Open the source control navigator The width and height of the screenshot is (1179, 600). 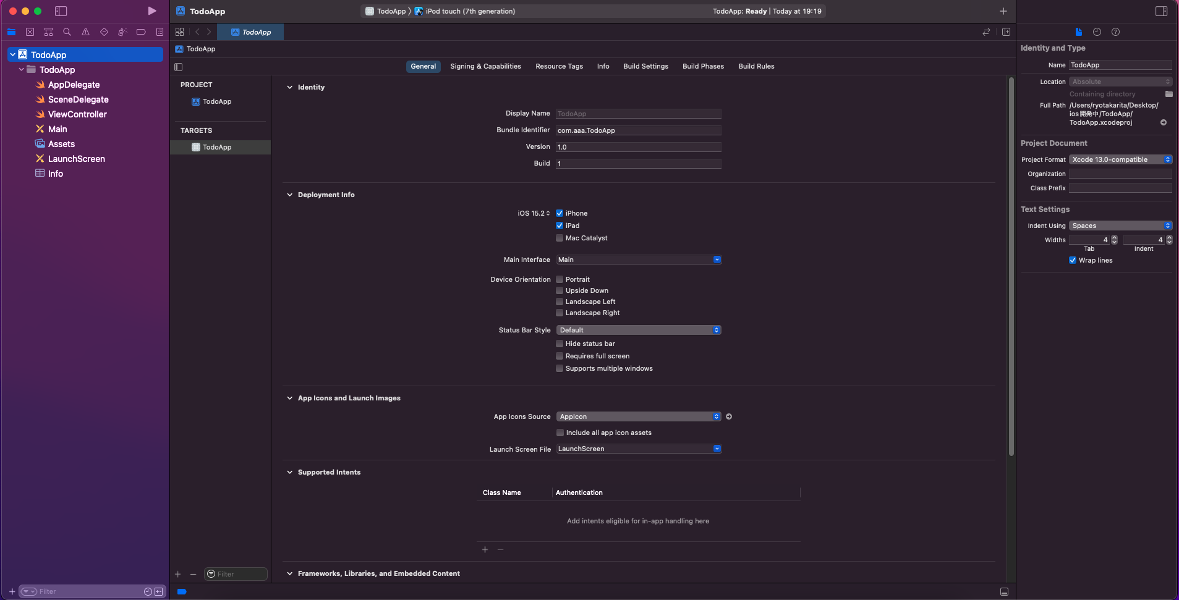pos(30,32)
